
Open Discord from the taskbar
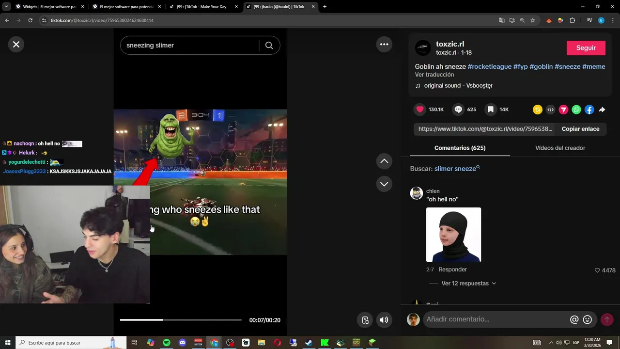pyautogui.click(x=183, y=343)
